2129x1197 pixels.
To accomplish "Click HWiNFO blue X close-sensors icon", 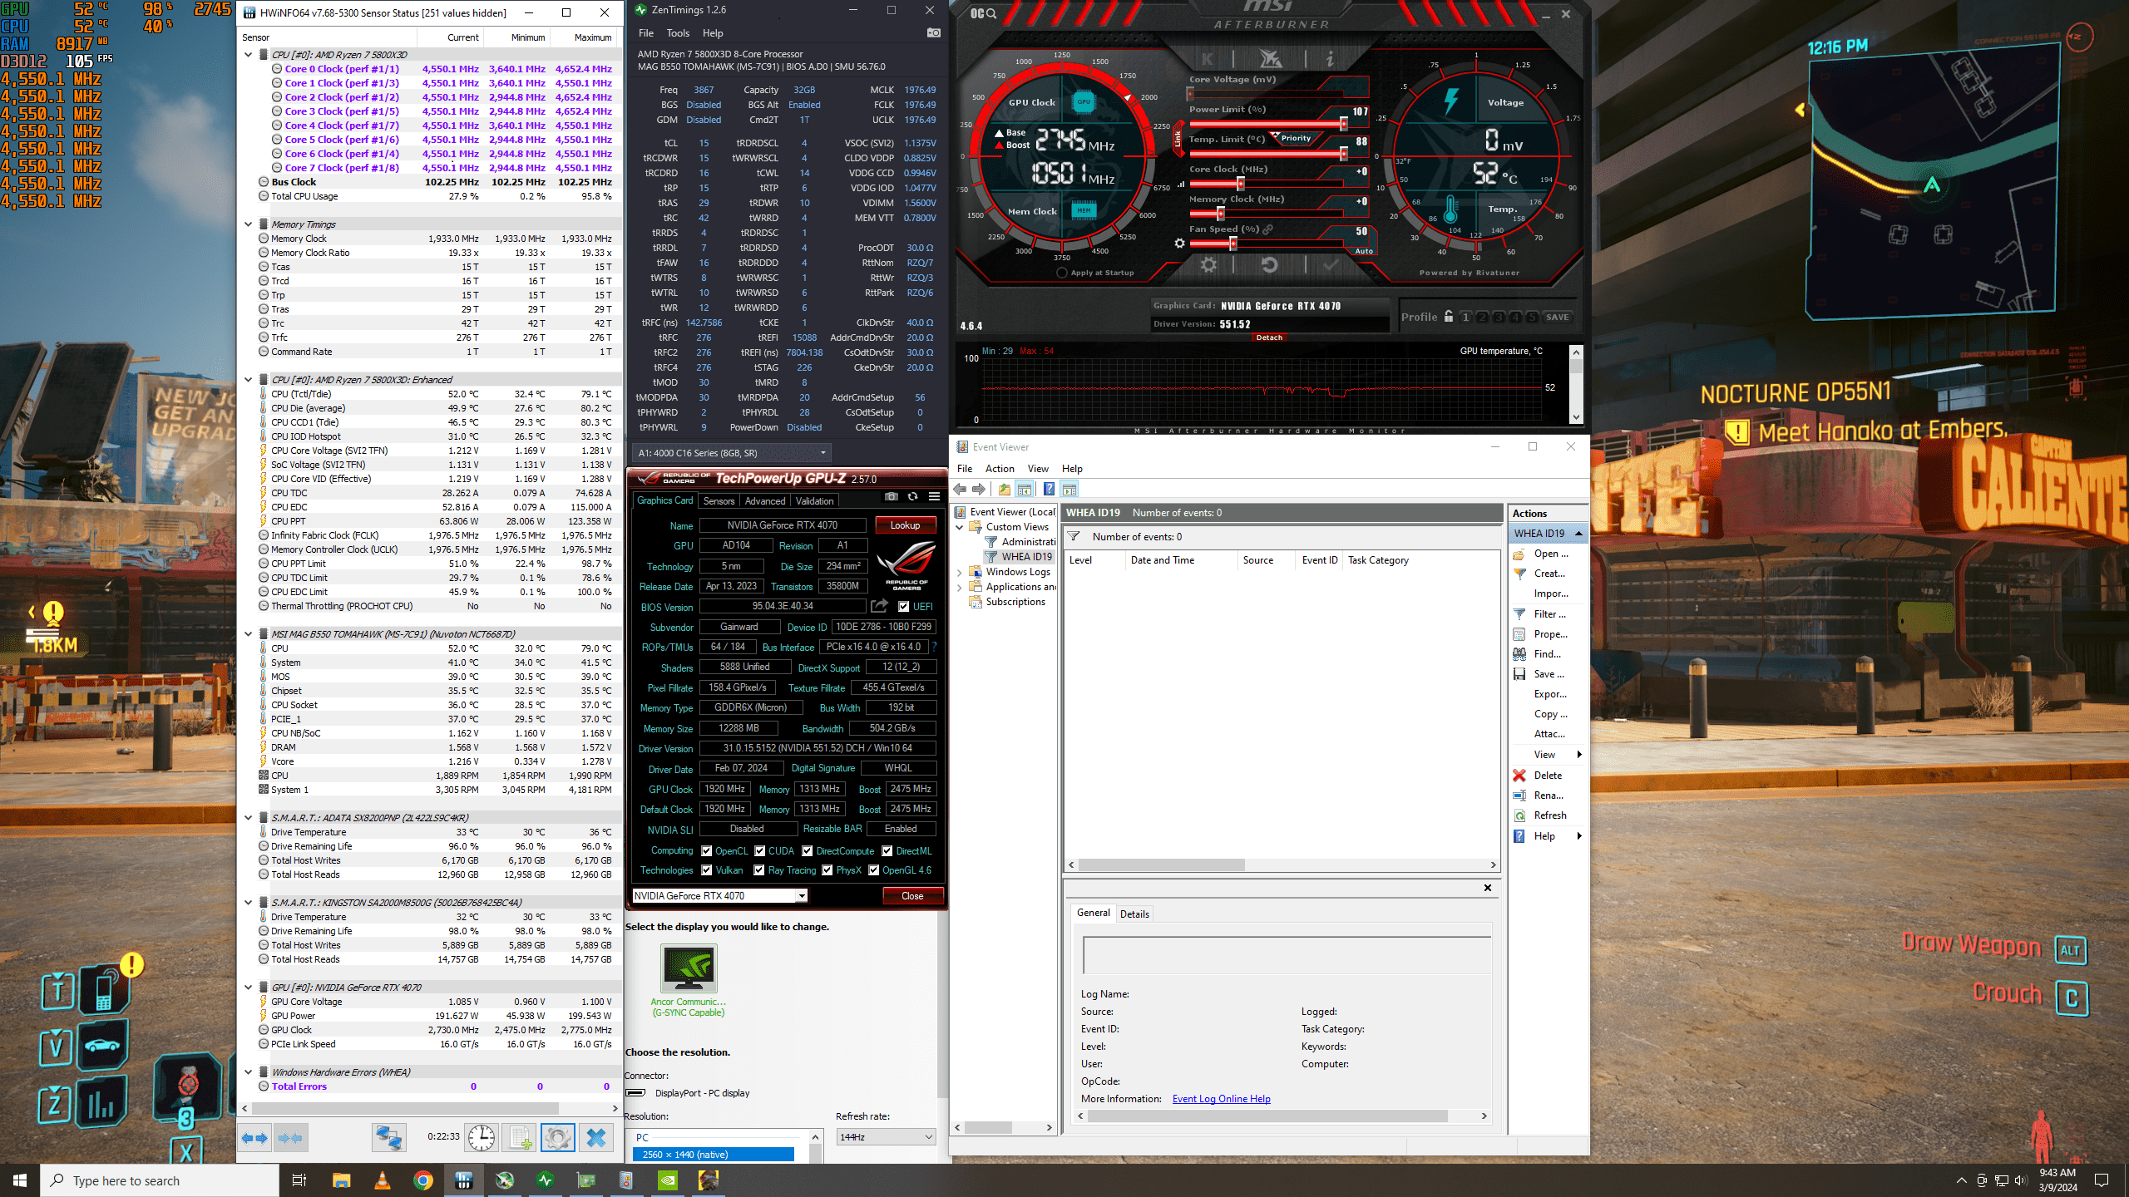I will (x=596, y=1137).
